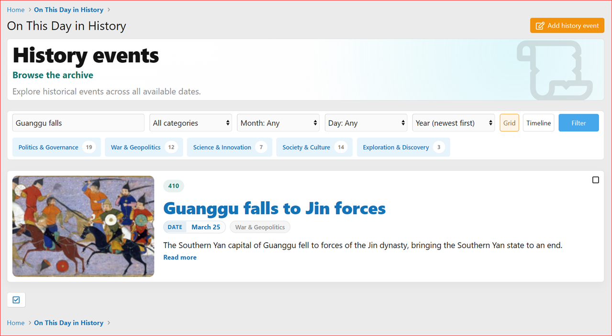The width and height of the screenshot is (612, 336).
Task: Change sorting via Year (newest first) dropdown
Action: [x=453, y=122]
